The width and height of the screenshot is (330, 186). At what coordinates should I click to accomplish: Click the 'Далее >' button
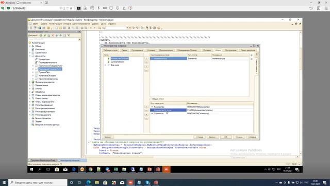pos(212,137)
